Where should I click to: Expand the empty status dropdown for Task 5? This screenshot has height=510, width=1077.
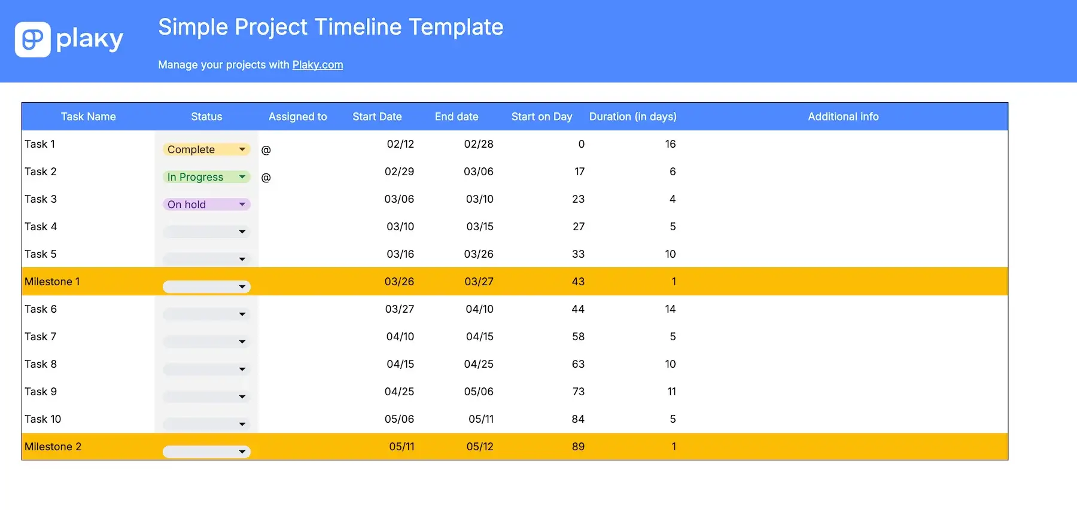(206, 259)
